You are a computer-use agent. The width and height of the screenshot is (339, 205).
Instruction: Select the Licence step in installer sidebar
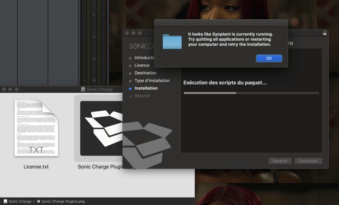[x=142, y=65]
